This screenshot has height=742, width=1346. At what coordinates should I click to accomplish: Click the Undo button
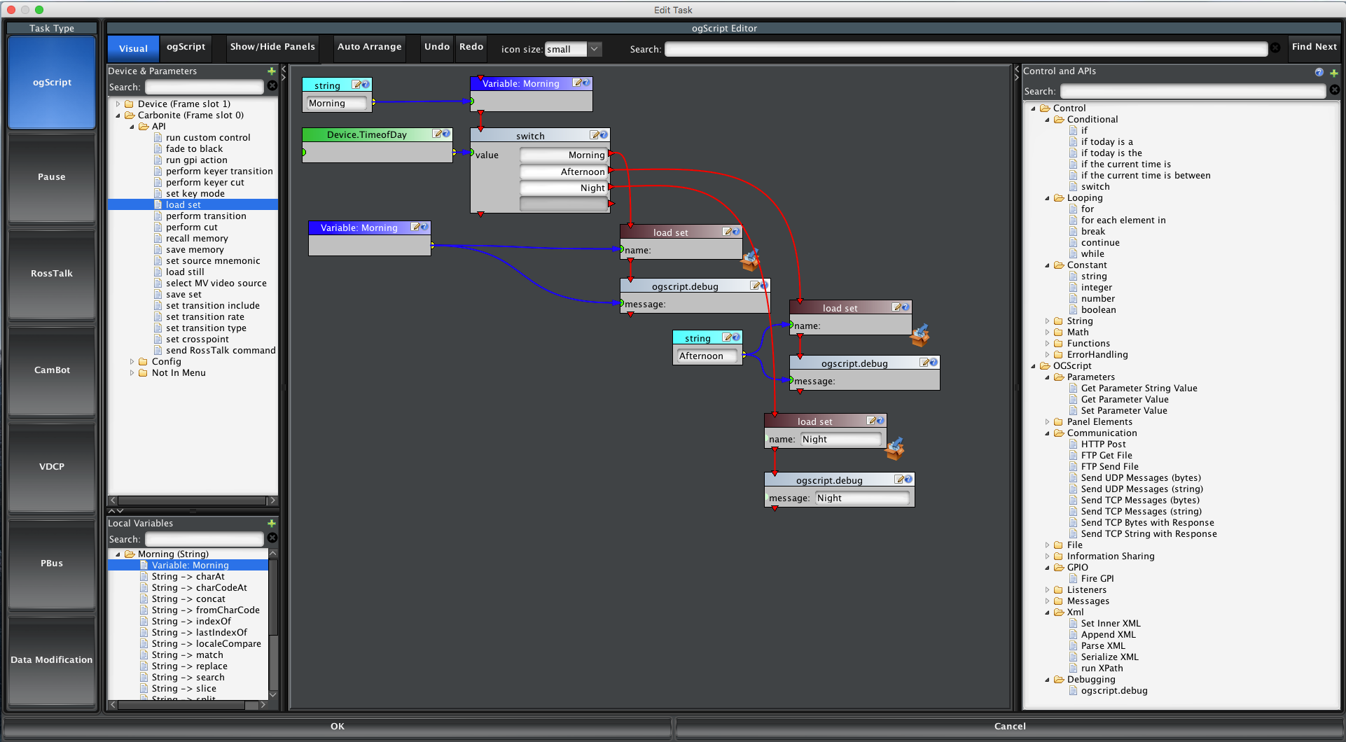coord(437,47)
